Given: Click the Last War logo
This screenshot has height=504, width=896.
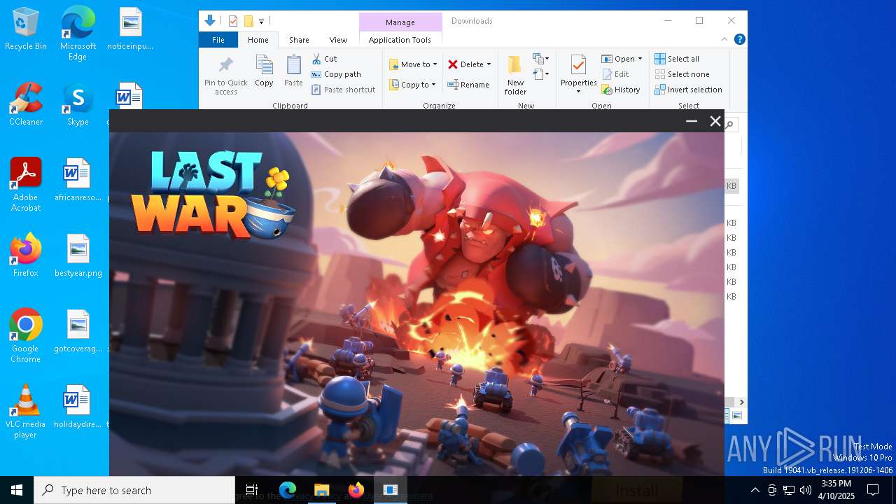Looking at the screenshot, I should pyautogui.click(x=213, y=195).
